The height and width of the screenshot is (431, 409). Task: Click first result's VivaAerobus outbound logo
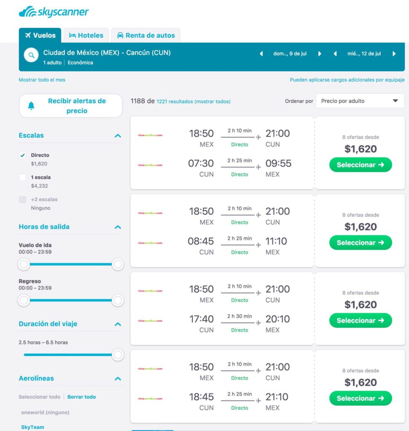150,135
